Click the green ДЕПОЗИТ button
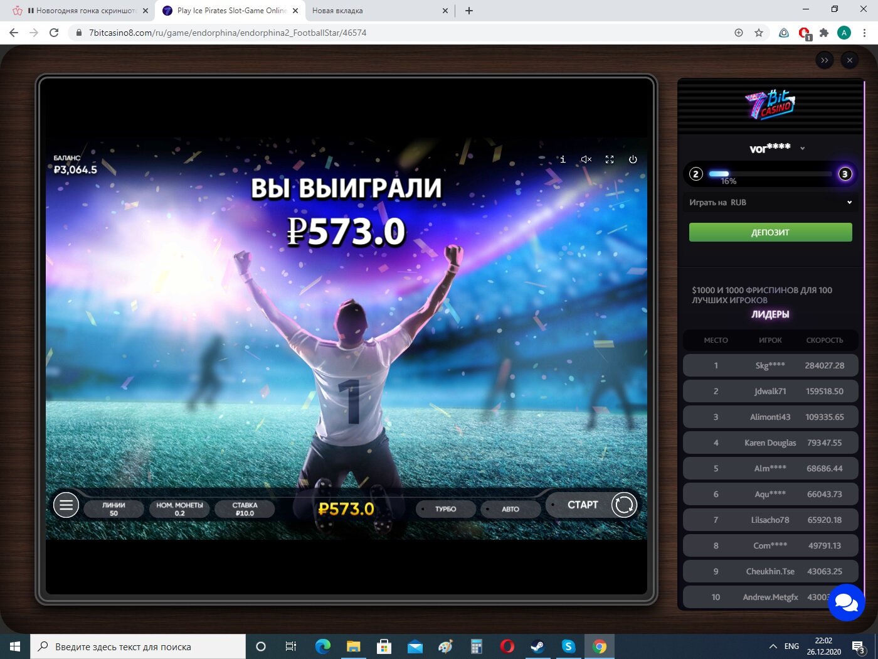Screen dimensions: 878x659 770,232
